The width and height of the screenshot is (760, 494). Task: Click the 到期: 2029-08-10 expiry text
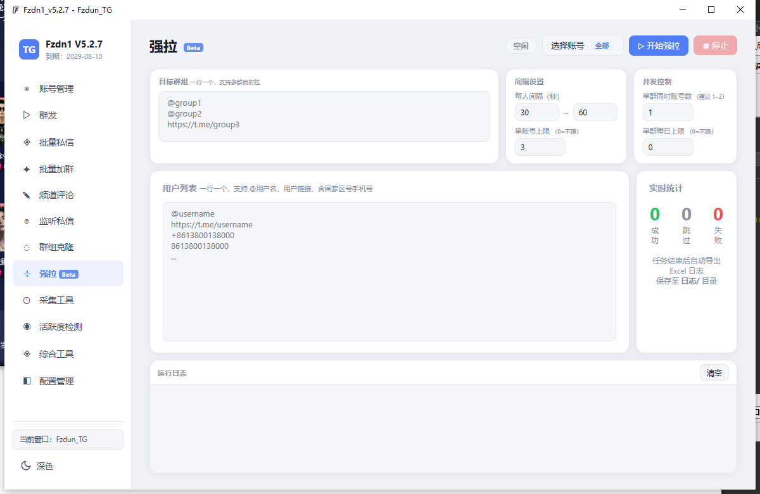click(73, 56)
